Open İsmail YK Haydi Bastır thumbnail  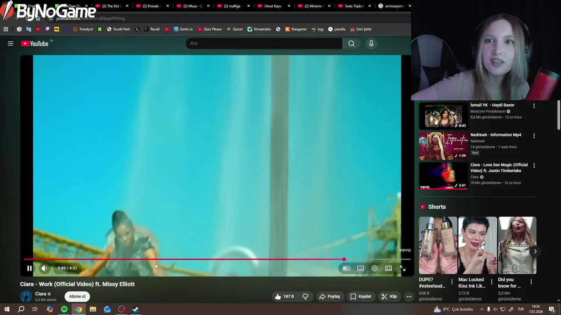click(x=444, y=116)
